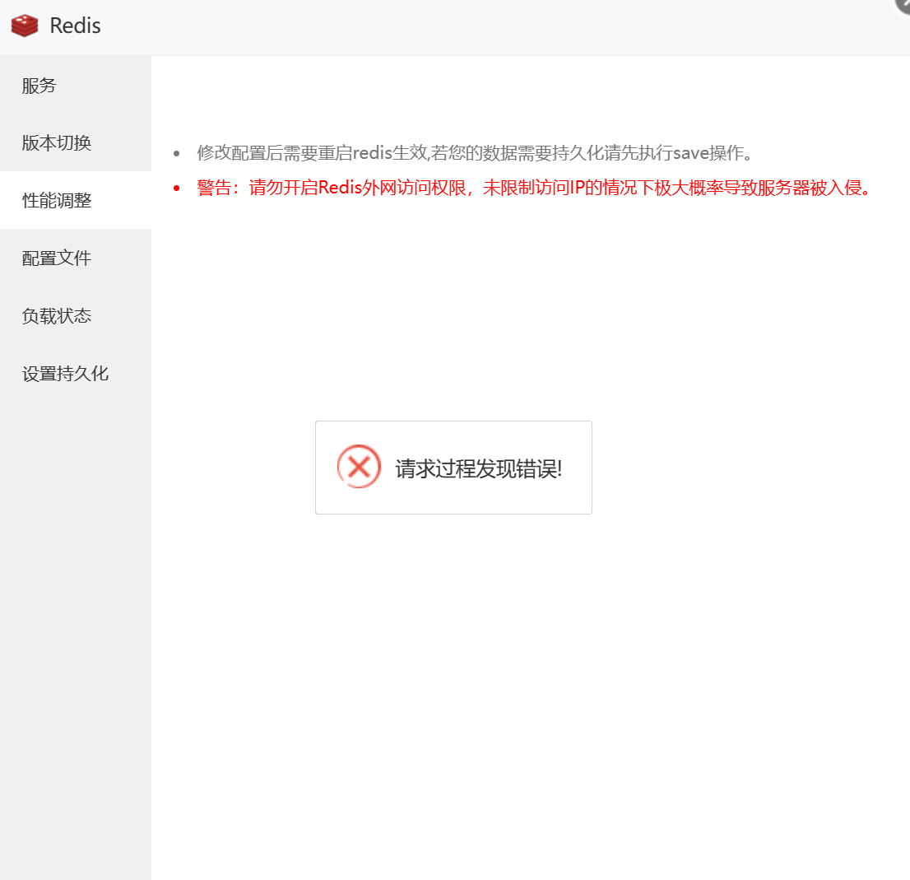Open the 配置文件 tab
The image size is (910, 880).
[76, 258]
